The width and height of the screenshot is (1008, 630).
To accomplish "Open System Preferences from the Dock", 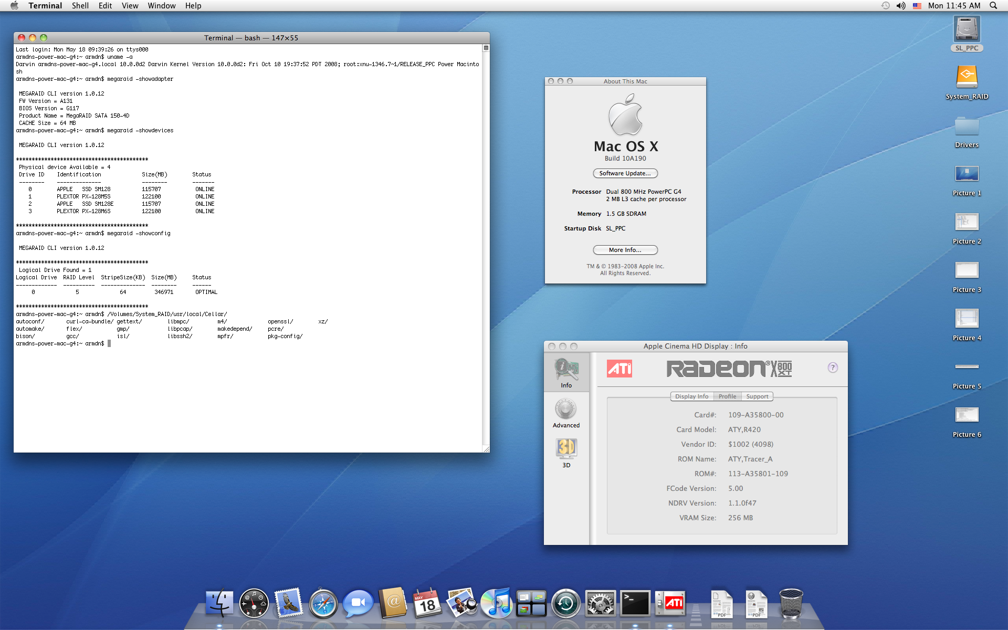I will (x=600, y=604).
